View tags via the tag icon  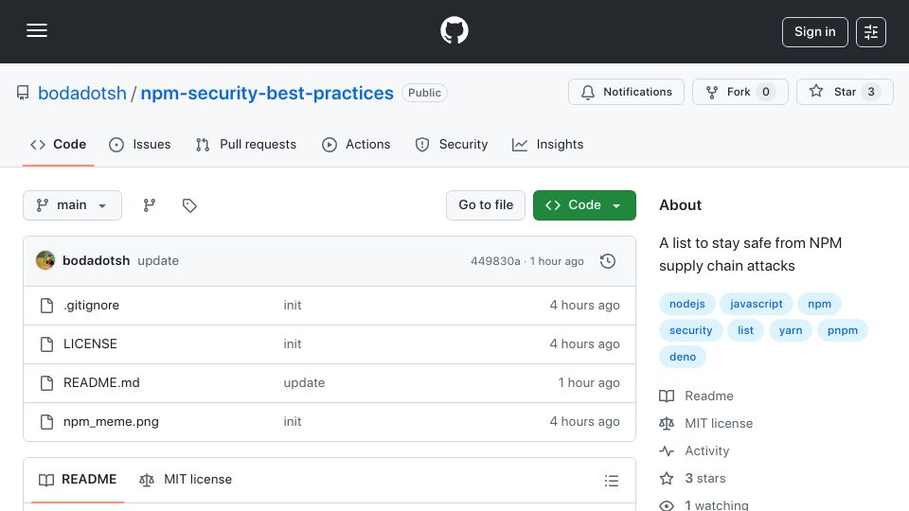189,205
